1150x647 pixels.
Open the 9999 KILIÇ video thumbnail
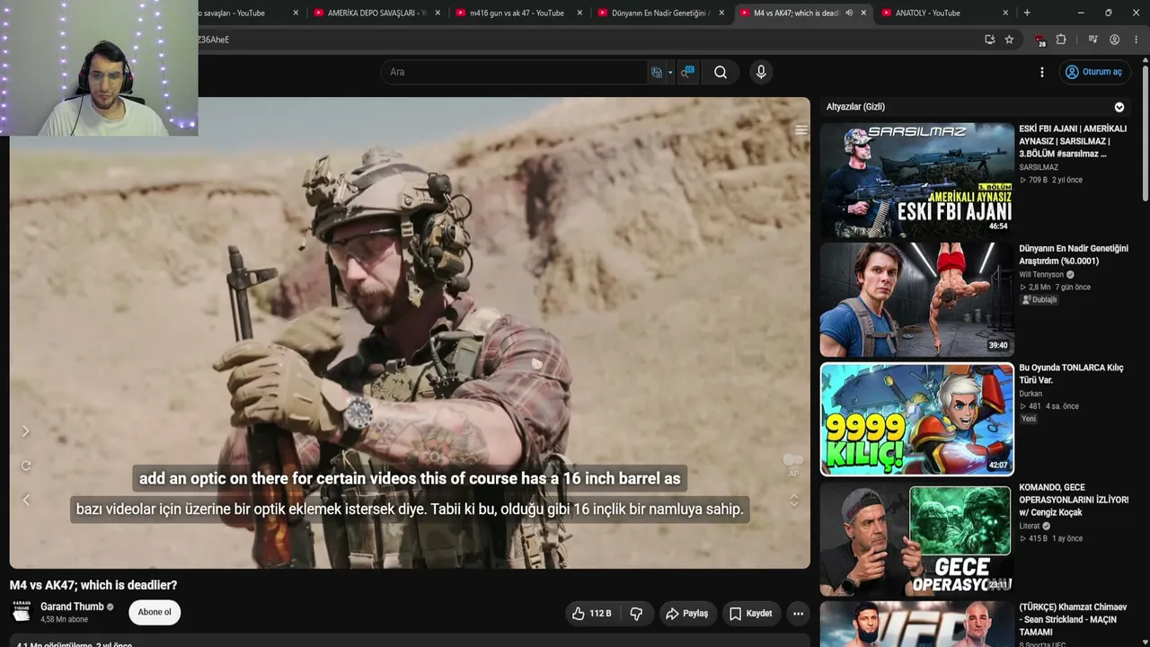coord(916,419)
